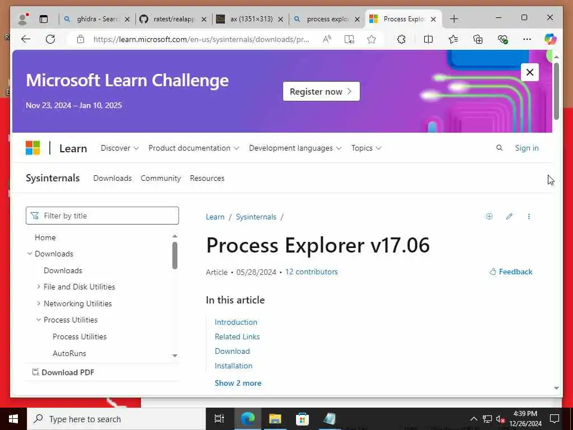The width and height of the screenshot is (573, 430).
Task: Focus the browser address bar URL
Action: click(x=201, y=39)
